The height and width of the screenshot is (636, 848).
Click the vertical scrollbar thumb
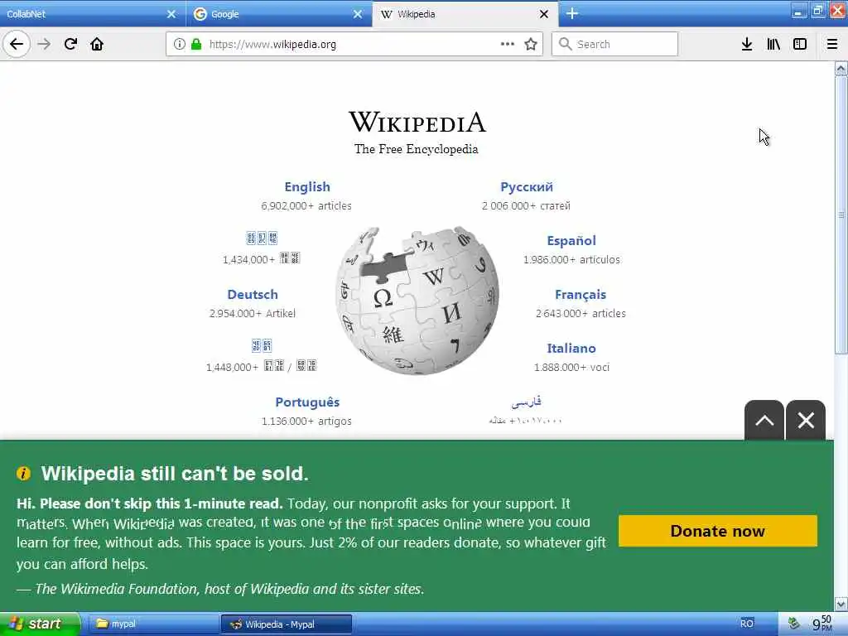click(x=841, y=214)
